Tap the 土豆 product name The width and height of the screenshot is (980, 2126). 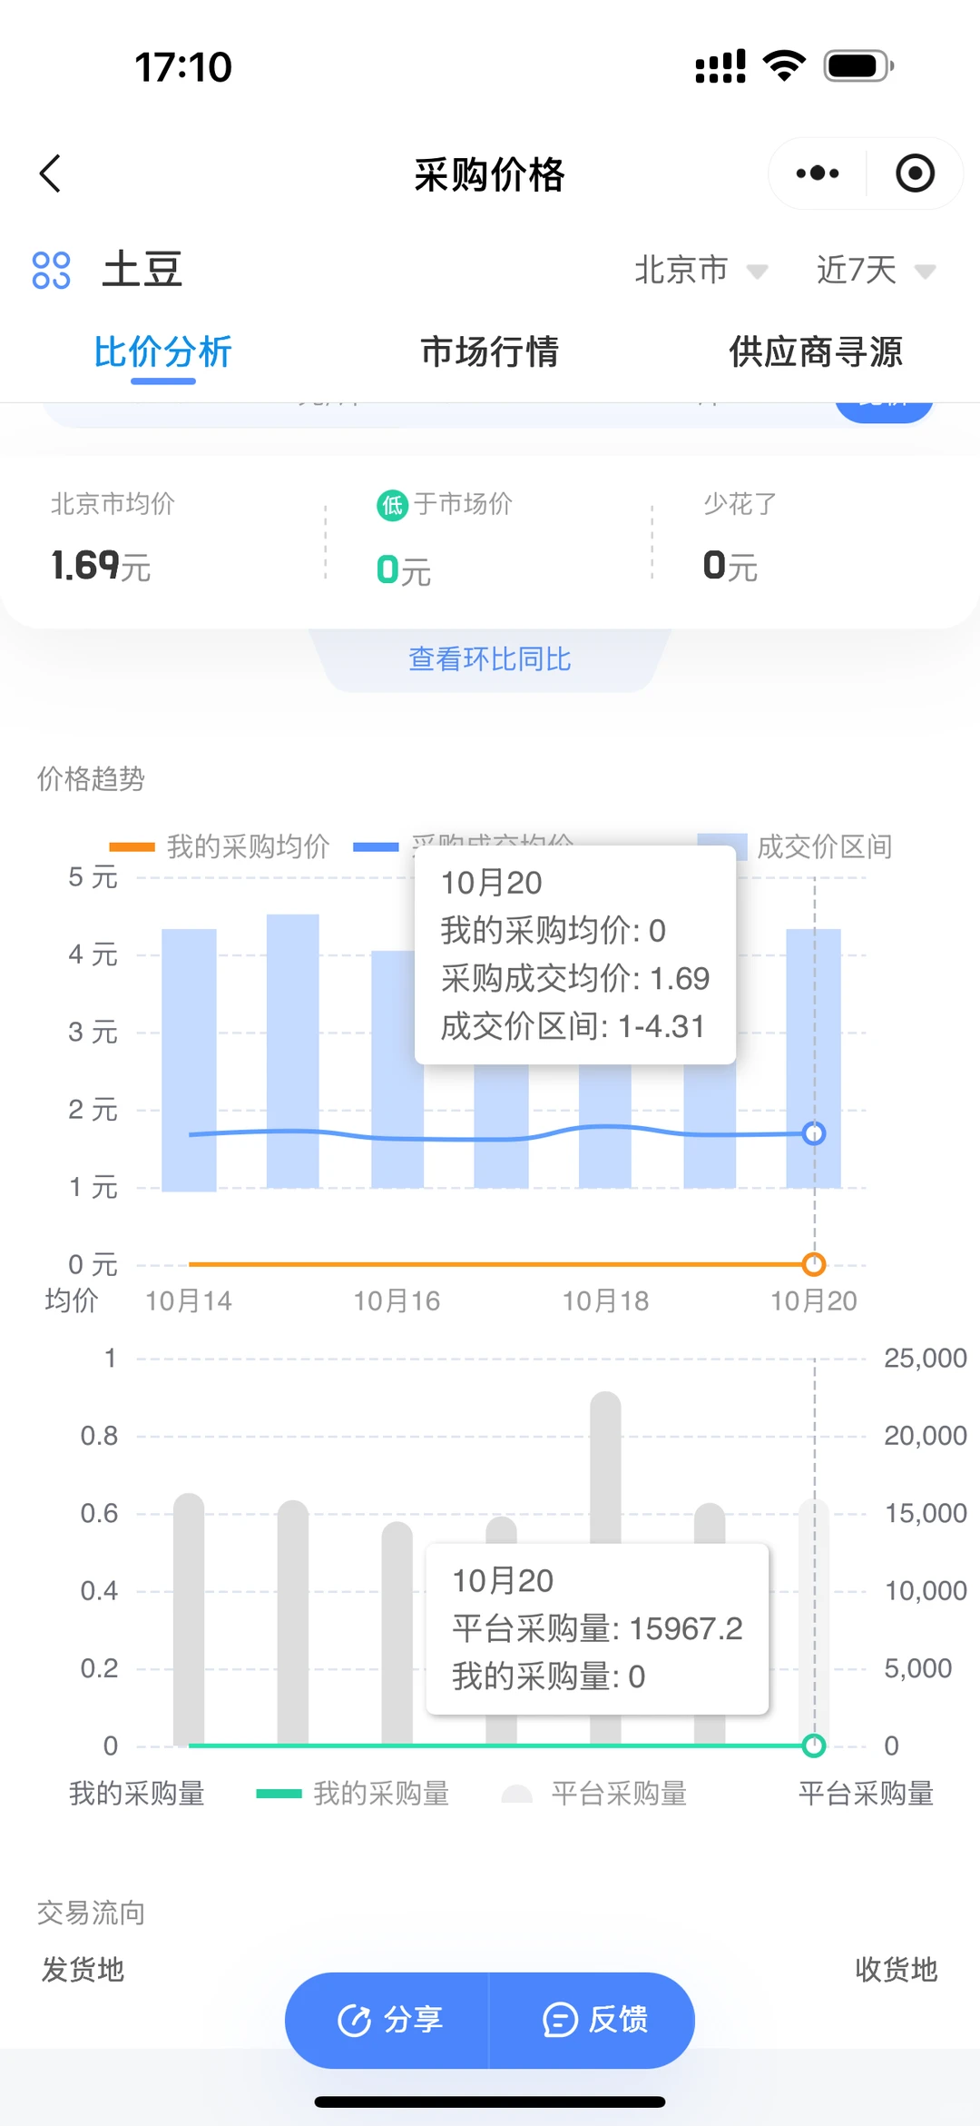tap(142, 270)
